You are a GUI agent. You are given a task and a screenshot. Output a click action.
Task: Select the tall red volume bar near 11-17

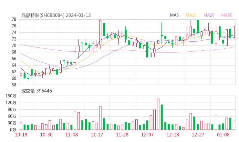pyautogui.click(x=100, y=118)
